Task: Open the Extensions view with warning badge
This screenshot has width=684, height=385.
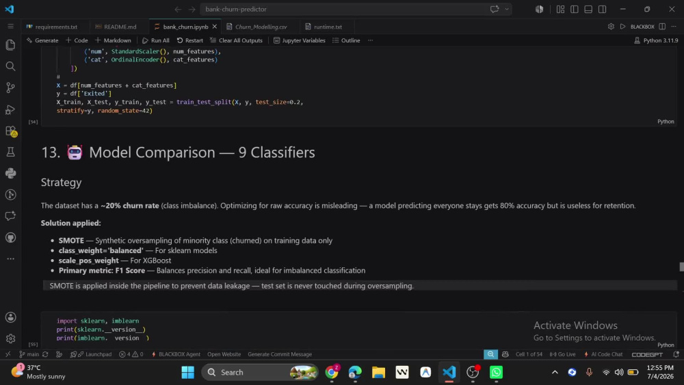Action: (10, 131)
